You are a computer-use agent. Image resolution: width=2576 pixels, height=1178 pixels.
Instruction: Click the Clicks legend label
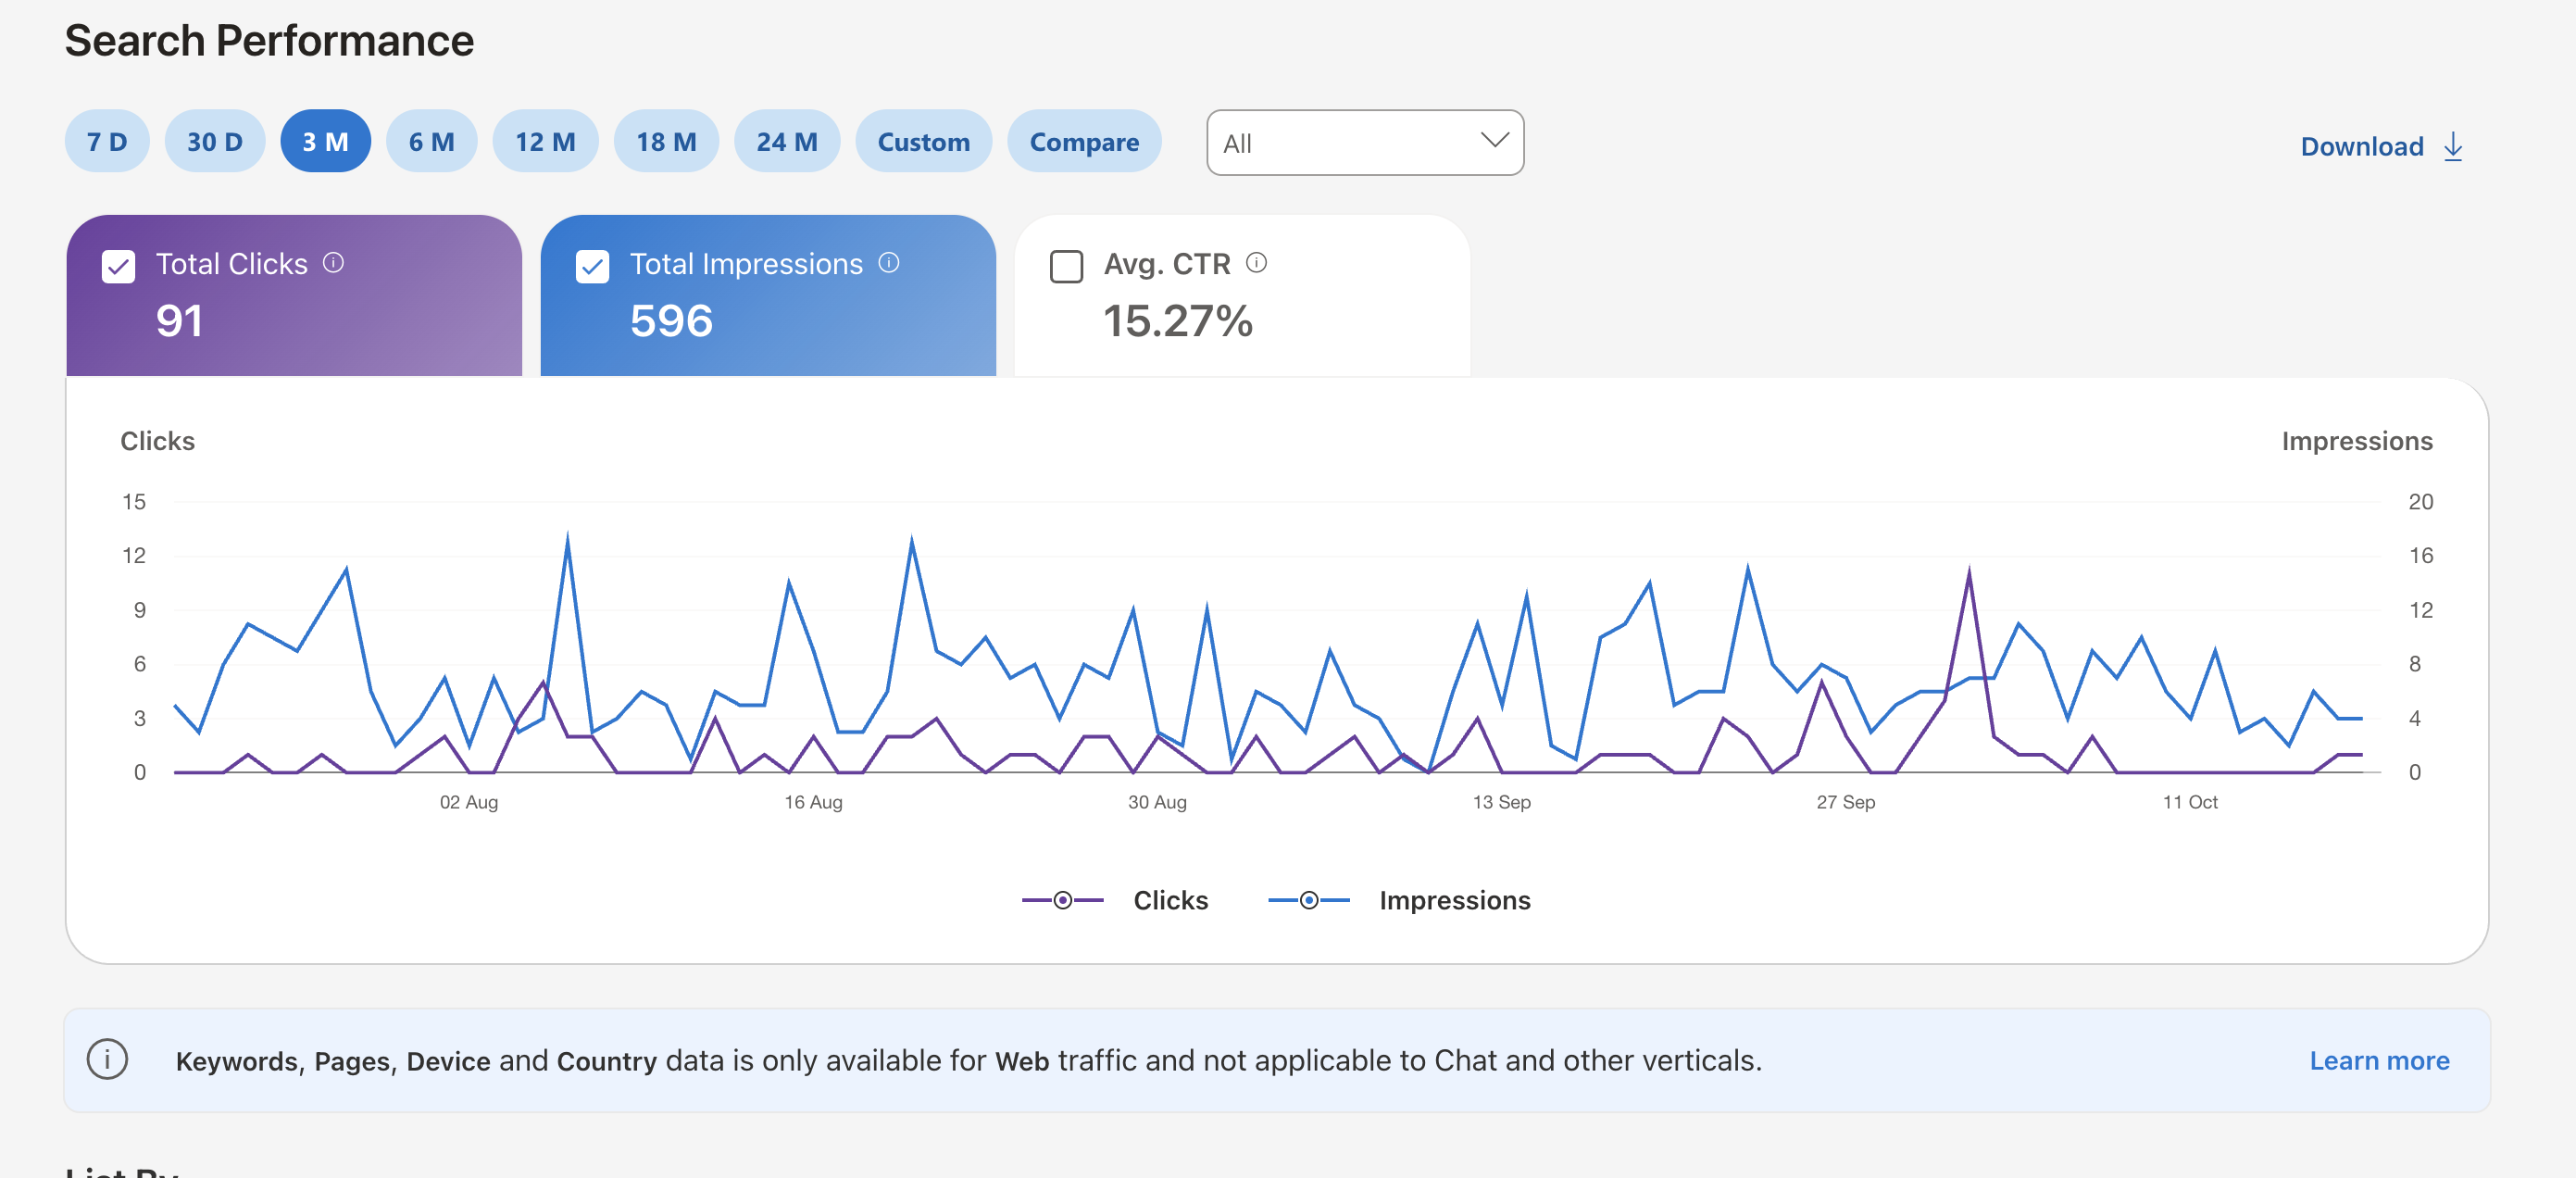pos(1170,900)
